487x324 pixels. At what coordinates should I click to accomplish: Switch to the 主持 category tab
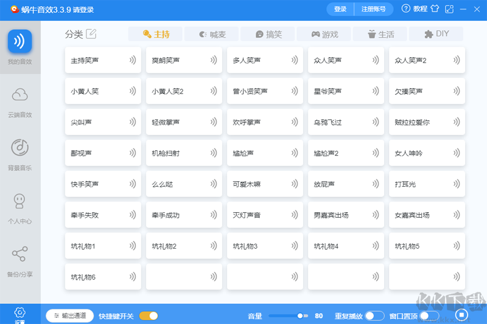pyautogui.click(x=155, y=34)
